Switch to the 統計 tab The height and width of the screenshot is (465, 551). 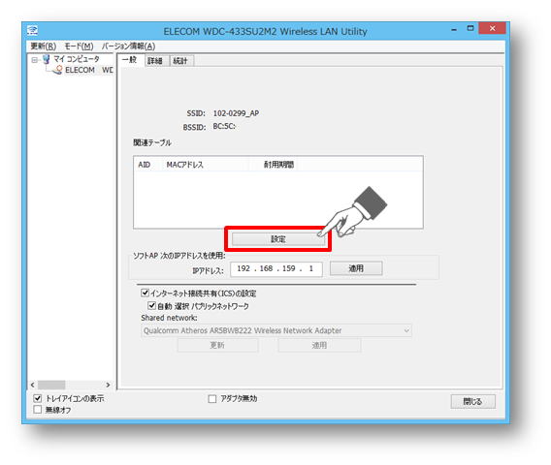pos(180,61)
